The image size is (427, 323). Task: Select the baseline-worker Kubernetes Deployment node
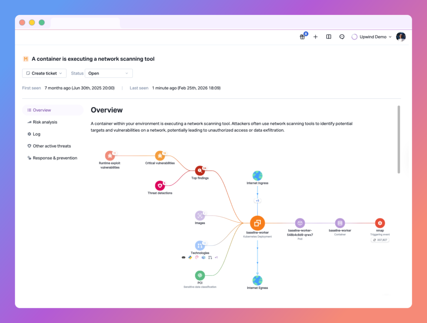257,223
